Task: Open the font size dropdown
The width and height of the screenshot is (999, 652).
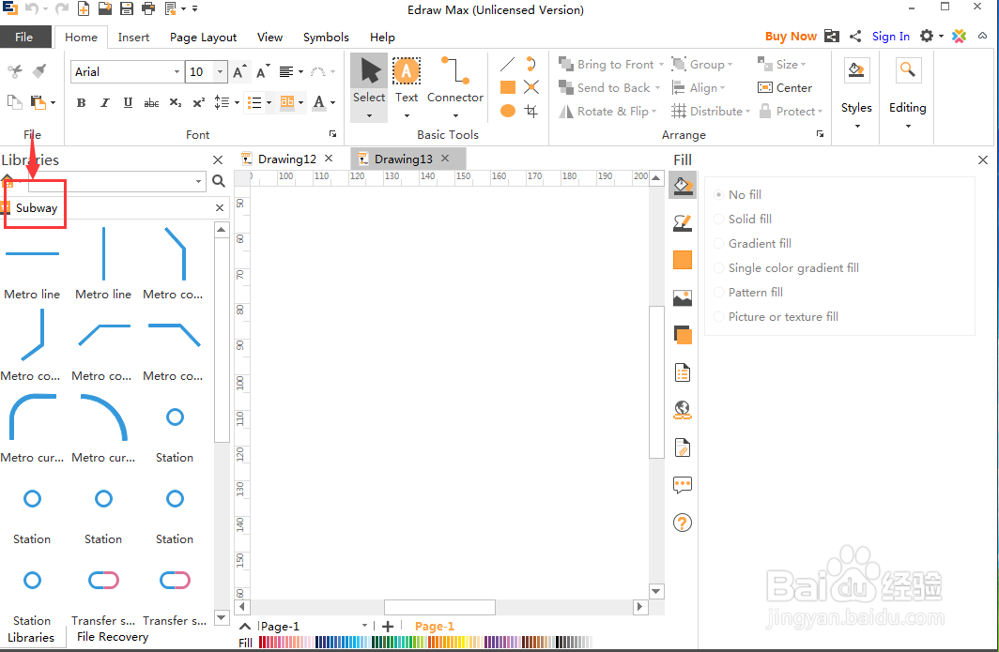Action: 220,71
